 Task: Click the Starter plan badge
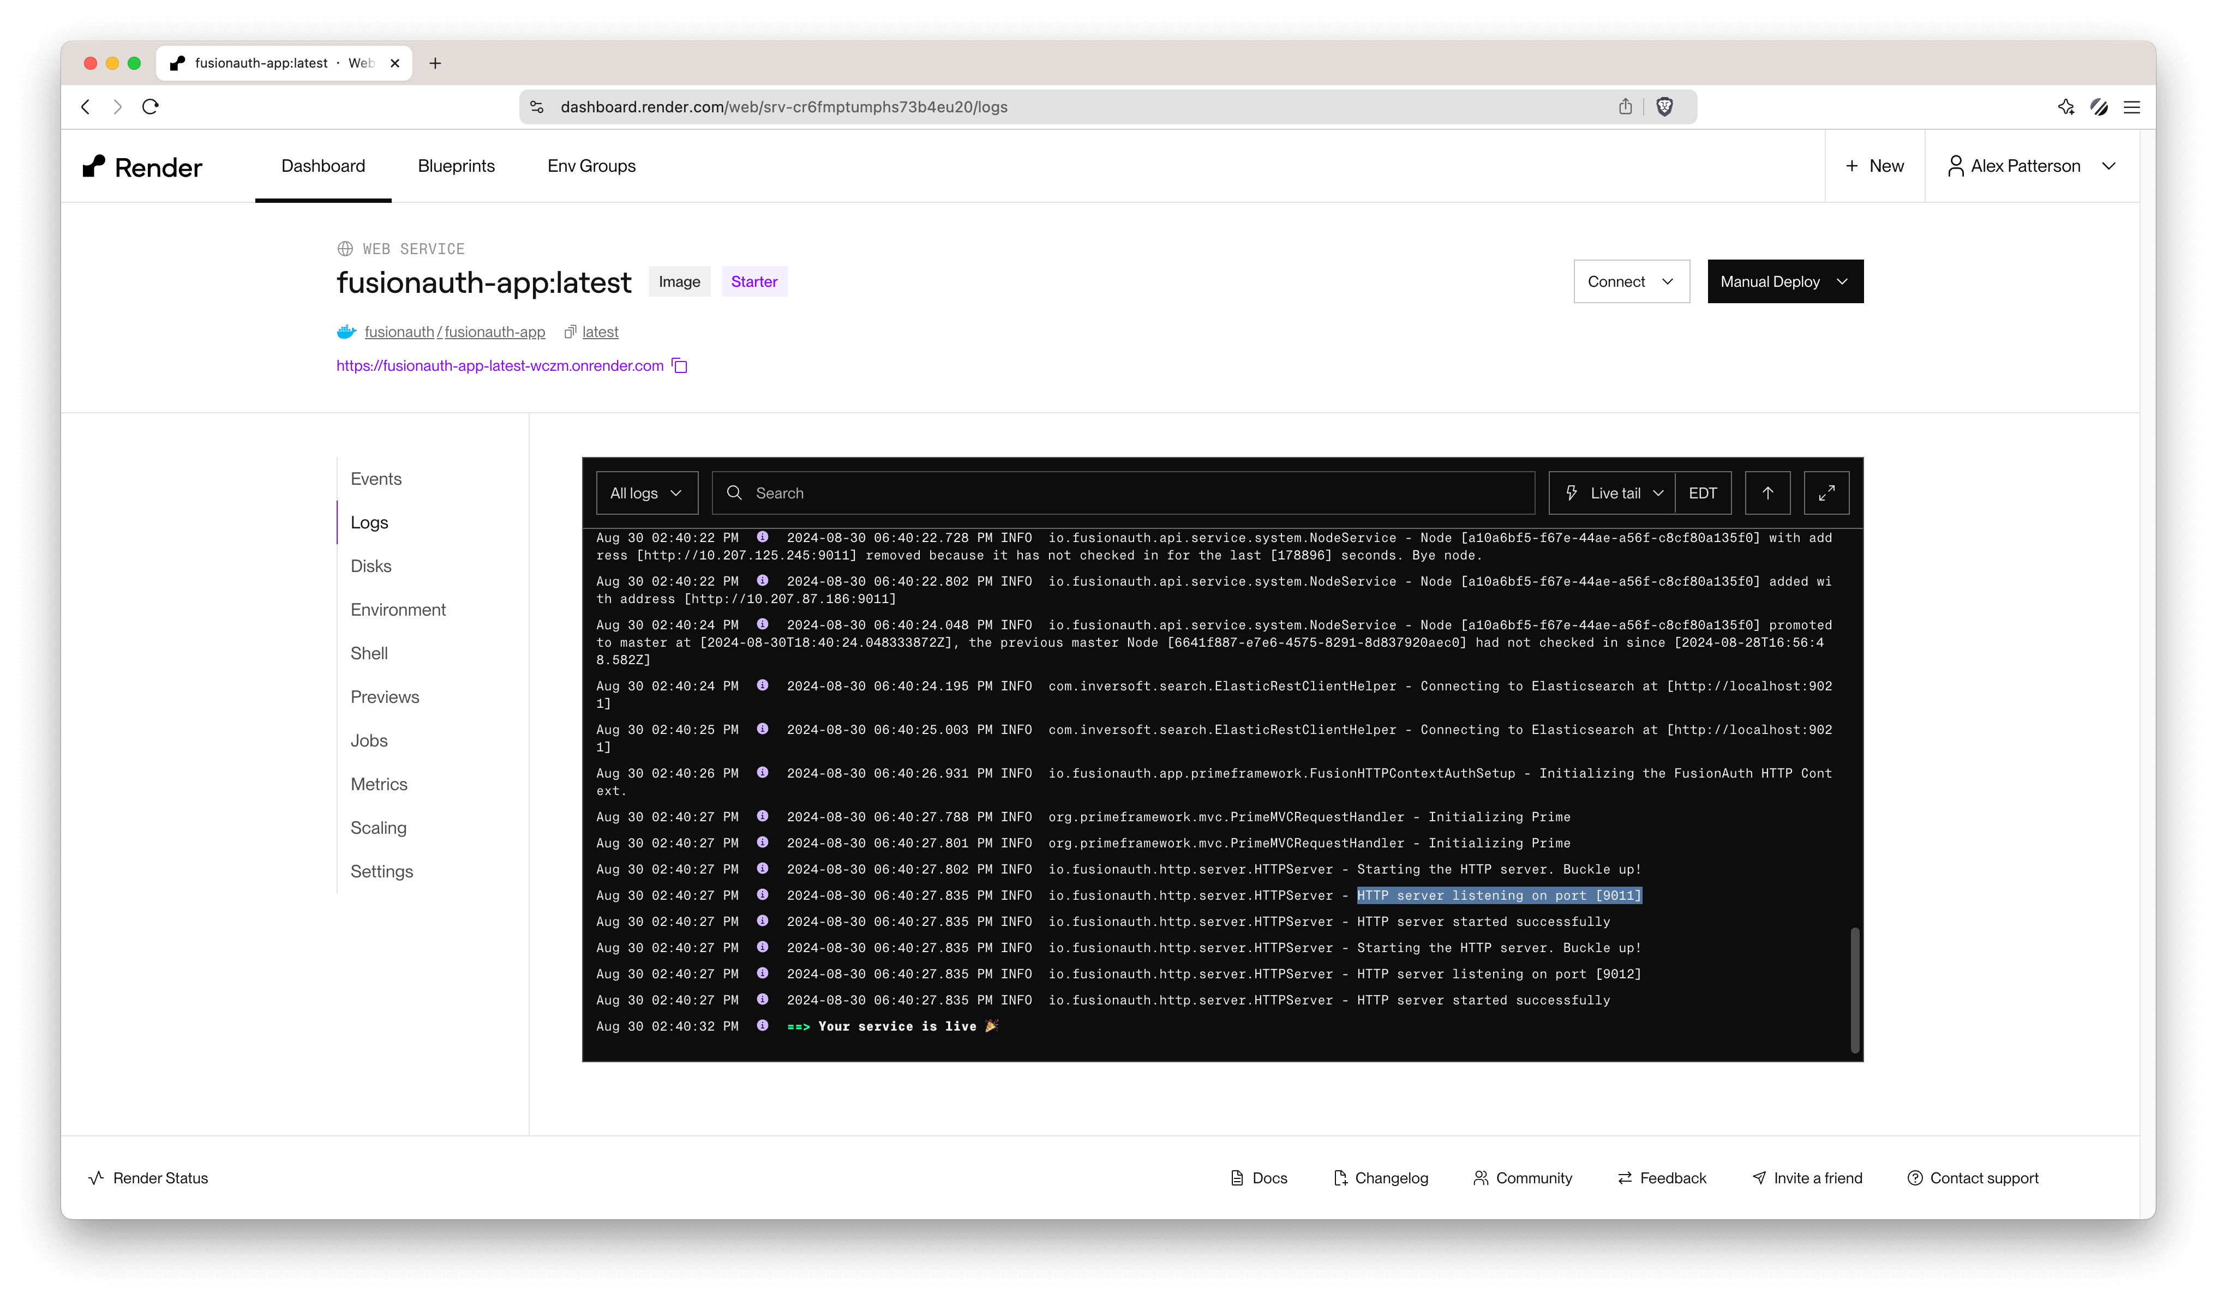[754, 281]
